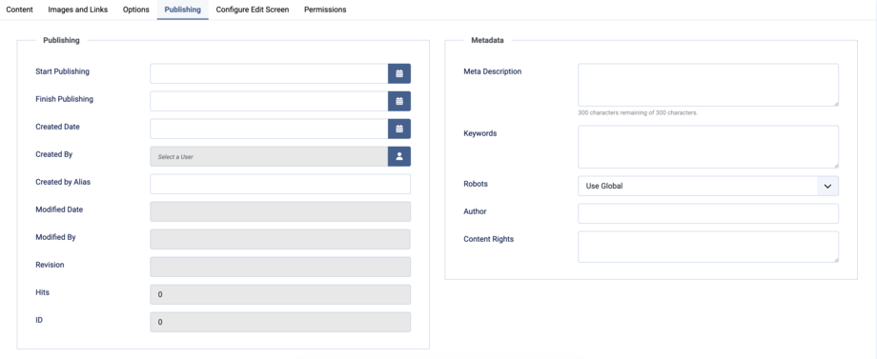Image resolution: width=877 pixels, height=359 pixels.
Task: Open the Finish Publishing calendar picker
Action: tap(399, 101)
